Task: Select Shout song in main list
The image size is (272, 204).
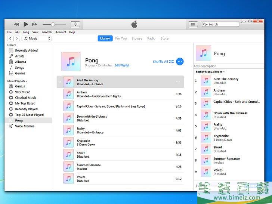Action: tap(120, 155)
